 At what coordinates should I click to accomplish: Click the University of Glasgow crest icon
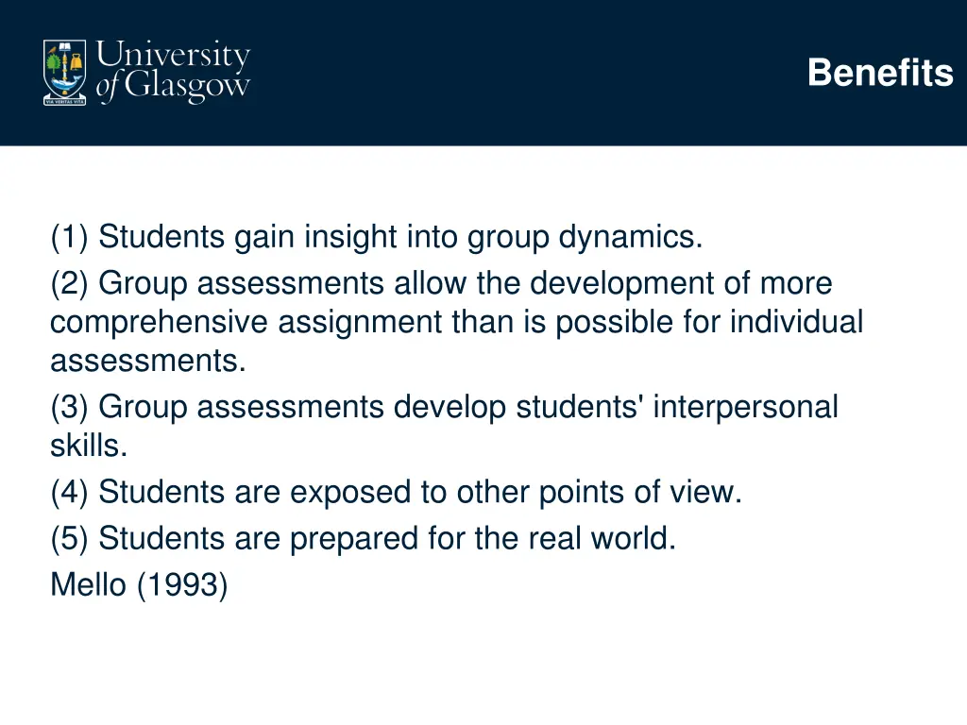[x=65, y=72]
